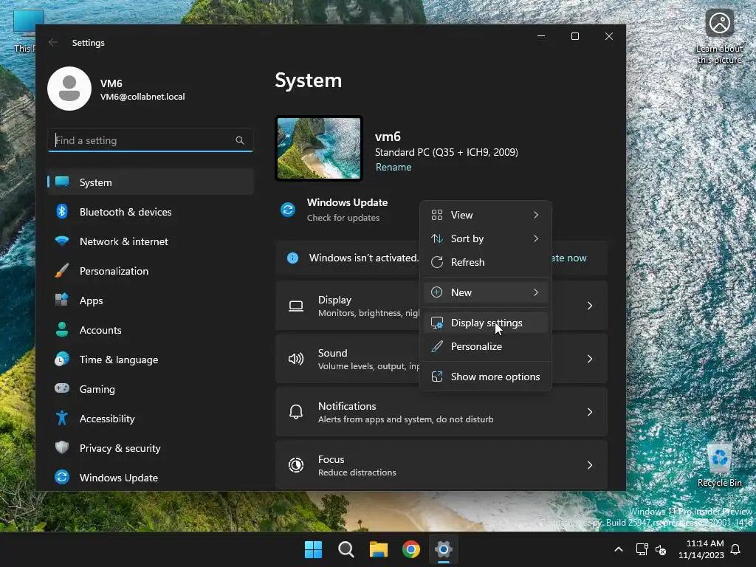756x567 pixels.
Task: Open Windows Update in the sidebar
Action: (151, 478)
